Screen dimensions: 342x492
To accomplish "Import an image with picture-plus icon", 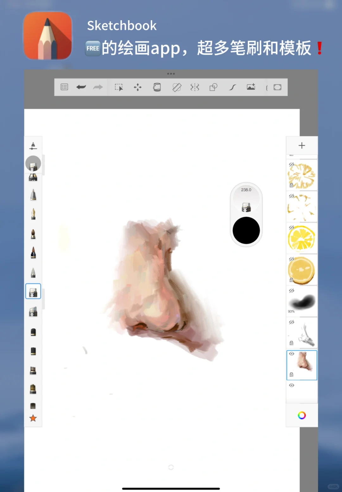I will tap(251, 87).
